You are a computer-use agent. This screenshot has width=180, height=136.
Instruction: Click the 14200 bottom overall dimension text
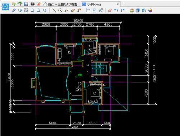click(73, 127)
